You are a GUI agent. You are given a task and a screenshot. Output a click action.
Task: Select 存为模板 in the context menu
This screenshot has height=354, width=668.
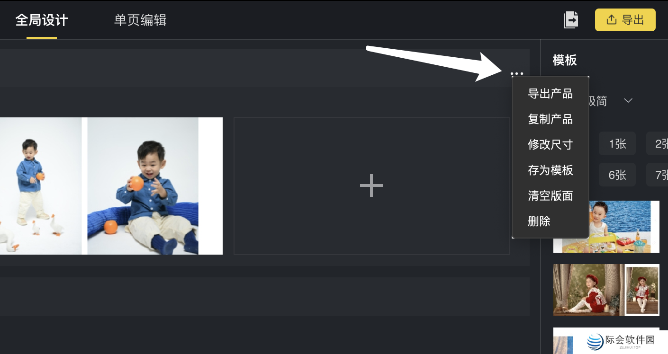551,170
